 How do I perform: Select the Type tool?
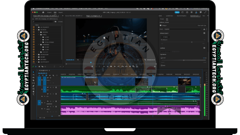pyautogui.click(x=33, y=94)
